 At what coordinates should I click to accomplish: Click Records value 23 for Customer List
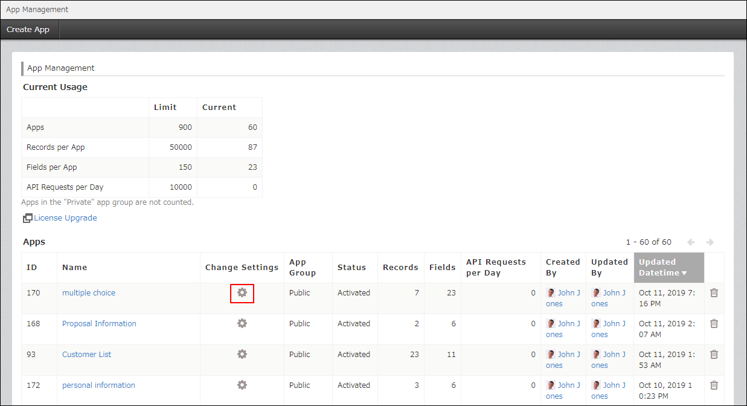tap(414, 354)
